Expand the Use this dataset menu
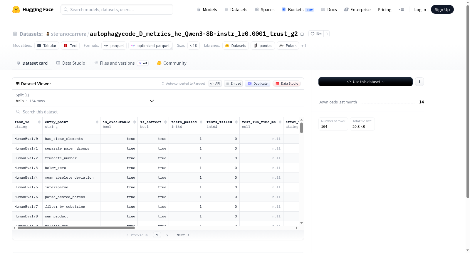Screen dimensions: 470x253 point(365,82)
